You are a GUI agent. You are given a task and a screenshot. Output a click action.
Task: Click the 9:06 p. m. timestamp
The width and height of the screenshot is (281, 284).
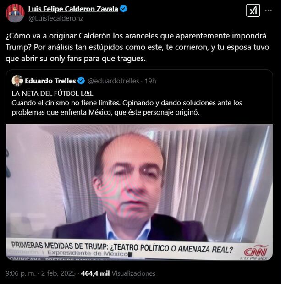coord(21,273)
